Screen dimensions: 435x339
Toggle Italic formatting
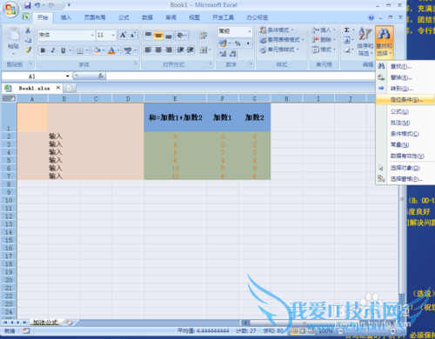coord(53,50)
